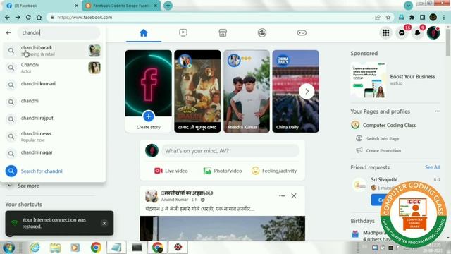Click See All friend requests
This screenshot has height=254, width=451.
pos(432,167)
